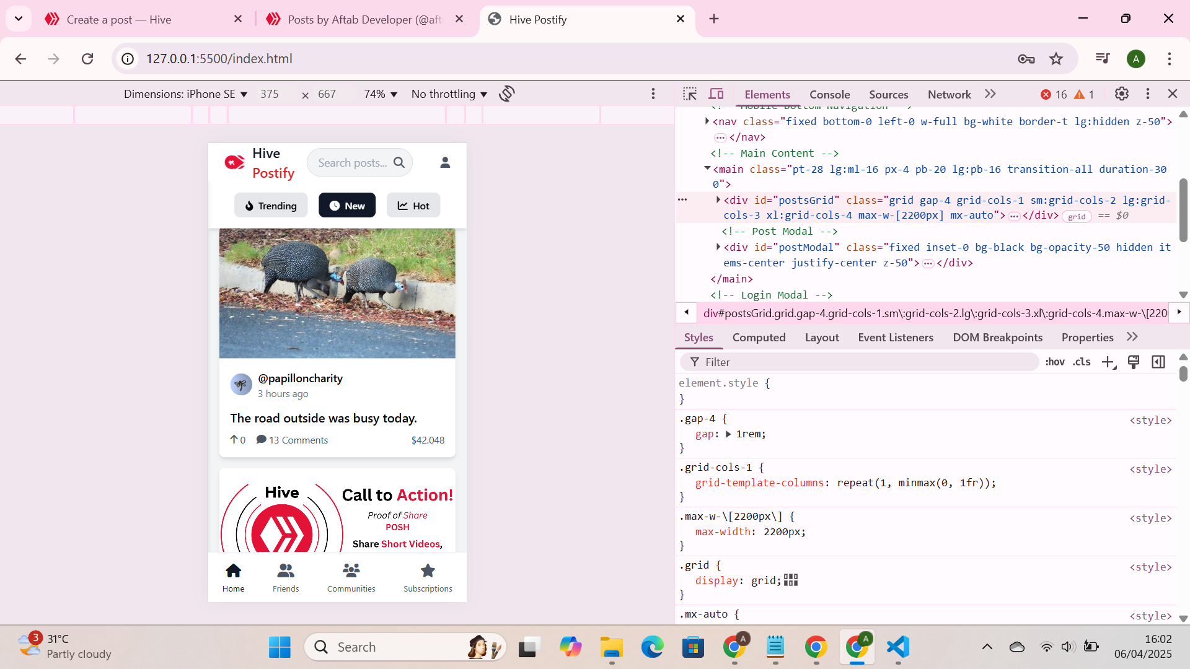The image size is (1190, 669).
Task: Click the New filter button
Action: tap(347, 206)
